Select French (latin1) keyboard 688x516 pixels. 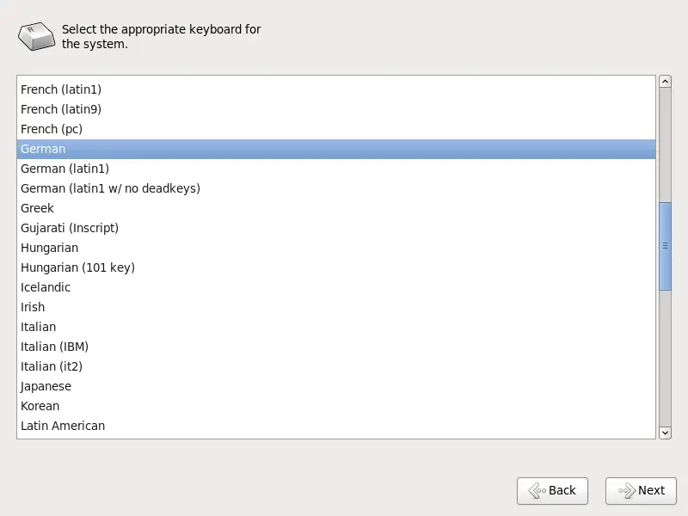click(336, 89)
